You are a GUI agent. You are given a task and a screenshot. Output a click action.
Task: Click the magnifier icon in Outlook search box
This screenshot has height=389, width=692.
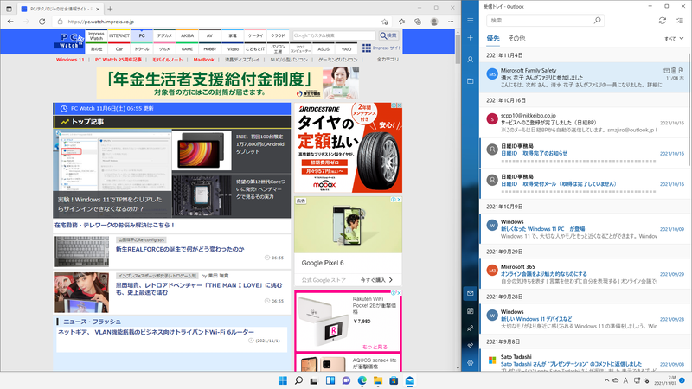597,20
